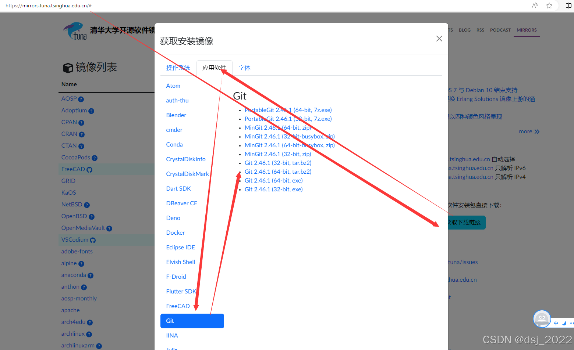Viewport: 574px width, 350px height.
Task: Download Git 2.46.1 64-bit exe
Action: [x=273, y=180]
